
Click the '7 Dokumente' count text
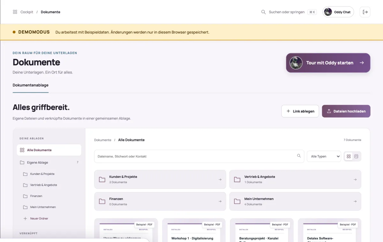(352, 140)
